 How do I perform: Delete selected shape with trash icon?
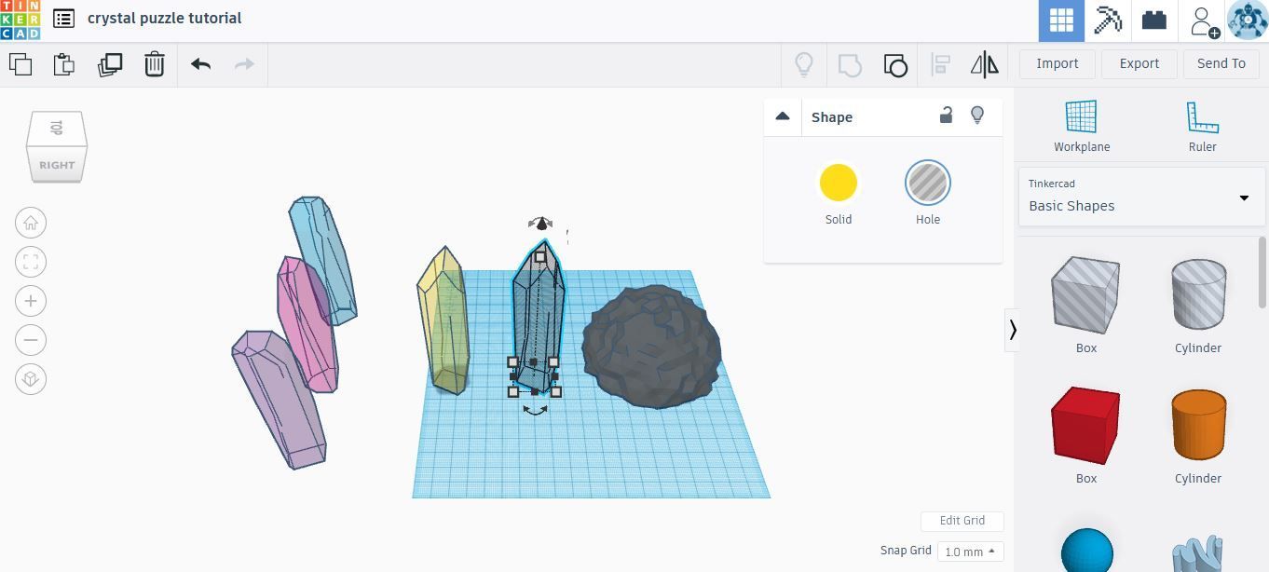(x=155, y=64)
